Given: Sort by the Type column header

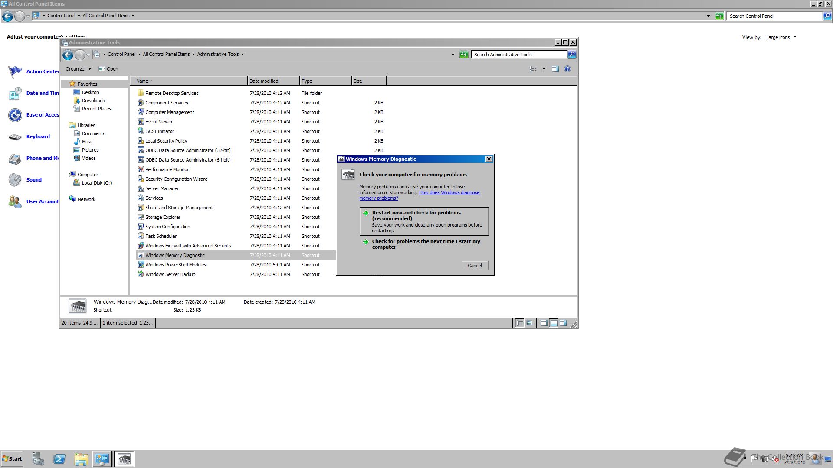Looking at the screenshot, I should coord(325,81).
